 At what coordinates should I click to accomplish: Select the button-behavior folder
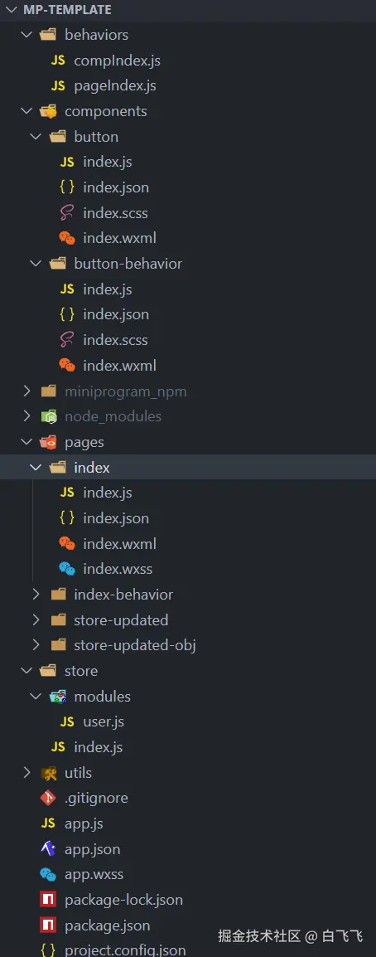pos(128,265)
